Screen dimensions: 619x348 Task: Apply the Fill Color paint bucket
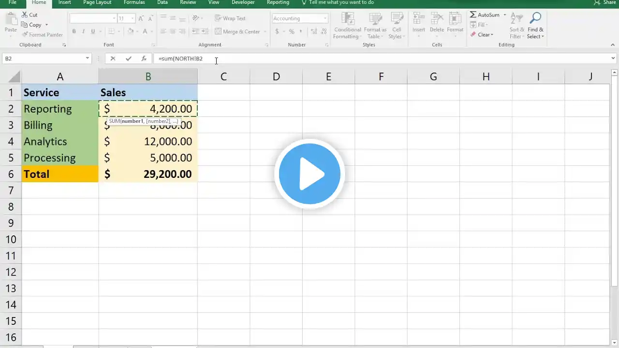click(131, 32)
